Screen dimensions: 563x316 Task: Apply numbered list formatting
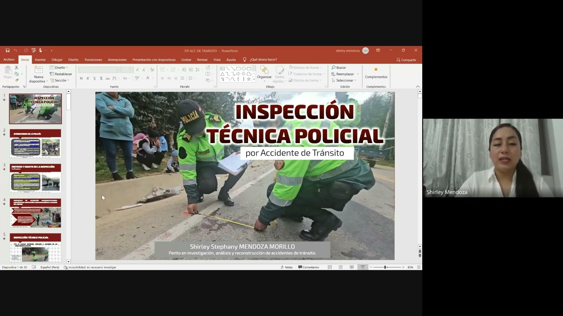pos(173,70)
